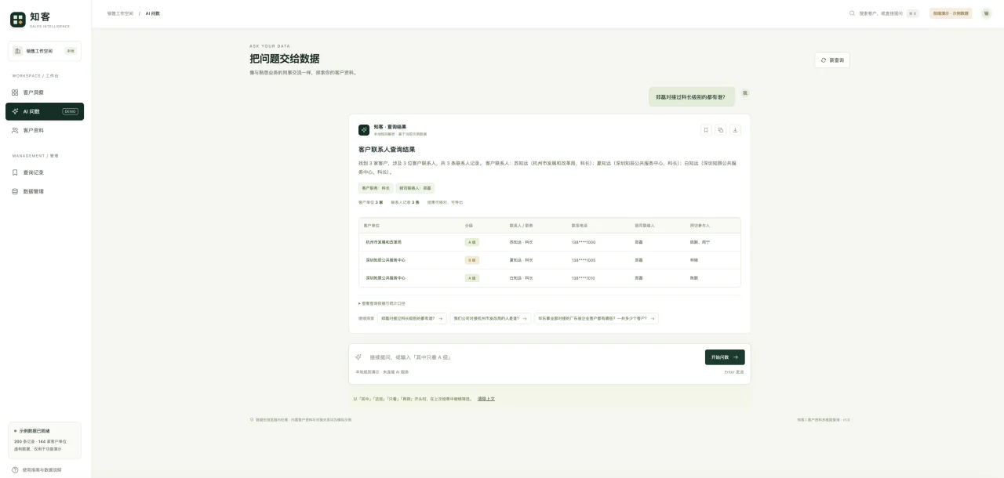The image size is (1004, 478).
Task: Click the 知客 logo icon
Action: coord(17,20)
